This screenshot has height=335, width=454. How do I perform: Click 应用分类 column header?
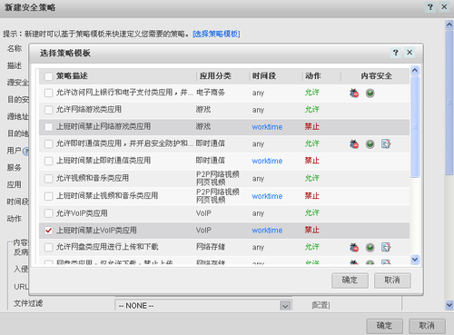pyautogui.click(x=215, y=76)
